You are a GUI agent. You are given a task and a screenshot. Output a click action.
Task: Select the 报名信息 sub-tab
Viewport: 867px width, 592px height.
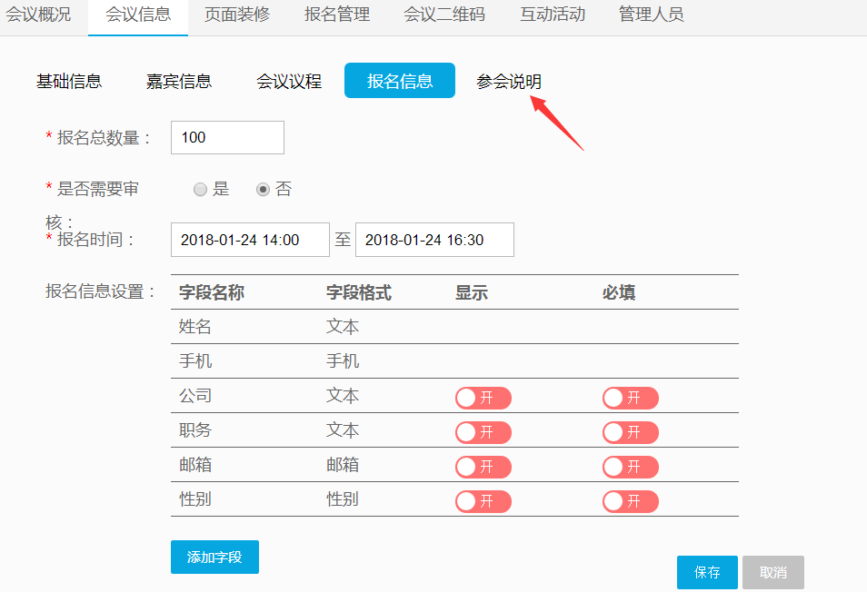click(400, 81)
